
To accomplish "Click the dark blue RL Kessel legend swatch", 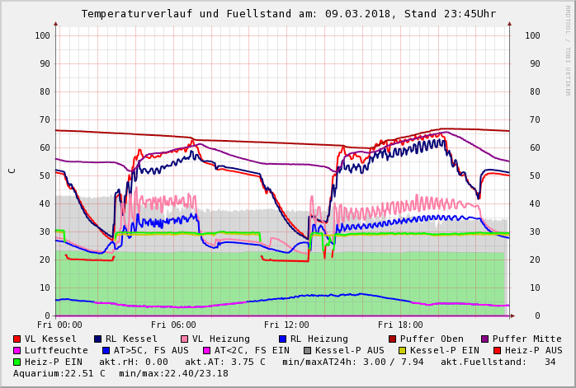I will click(x=97, y=339).
